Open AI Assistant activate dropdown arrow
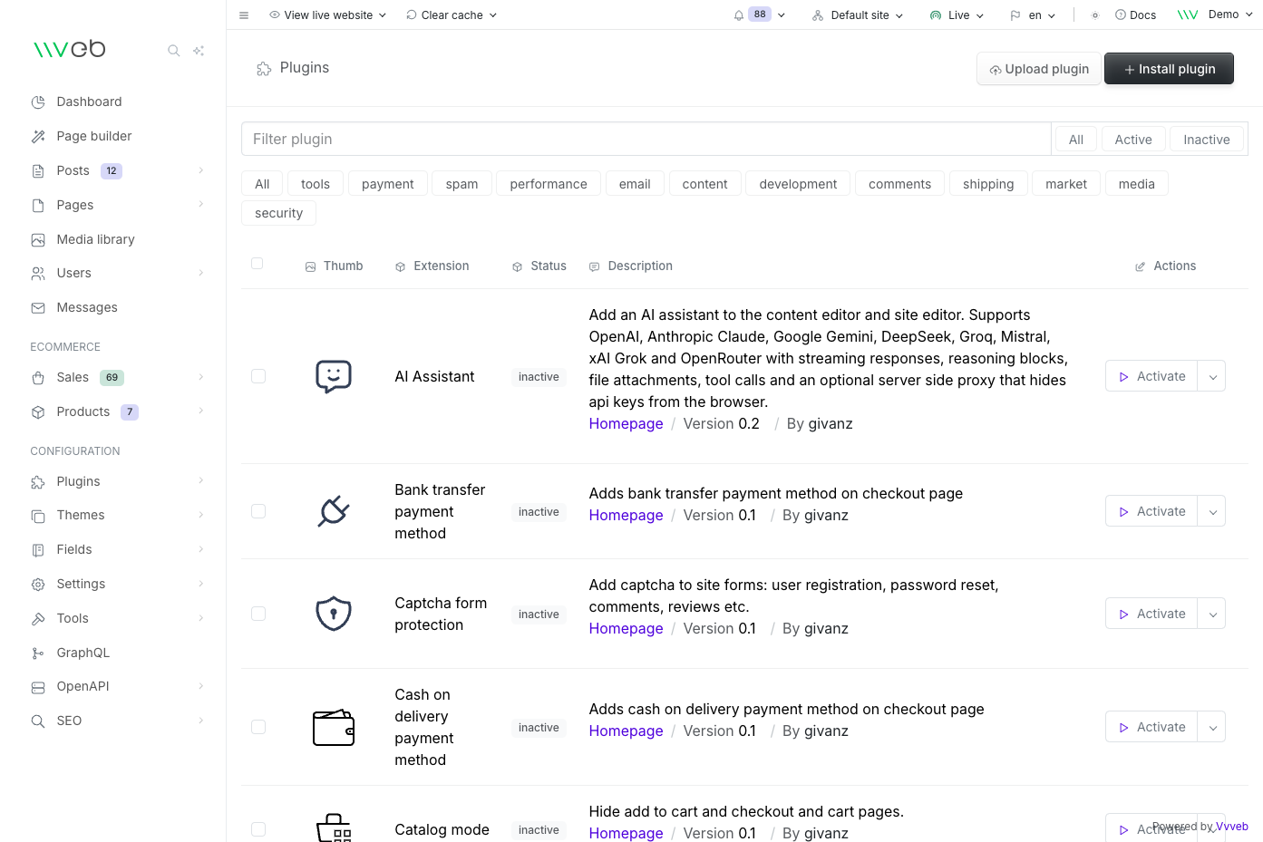This screenshot has width=1263, height=842. 1212,376
